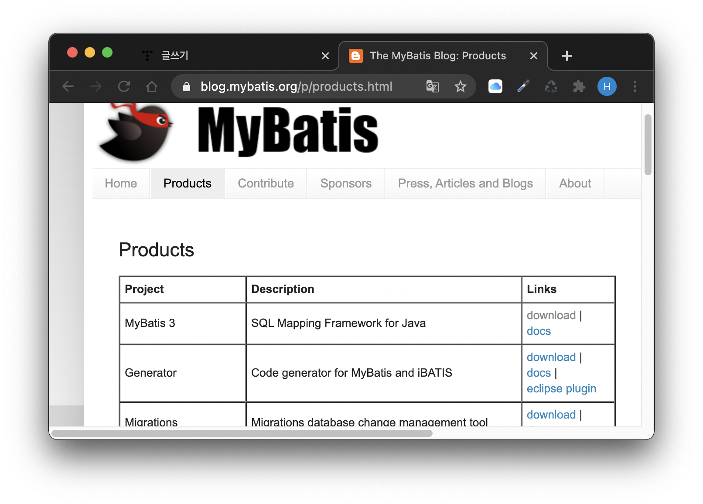Open the Generator docs link

pyautogui.click(x=539, y=373)
